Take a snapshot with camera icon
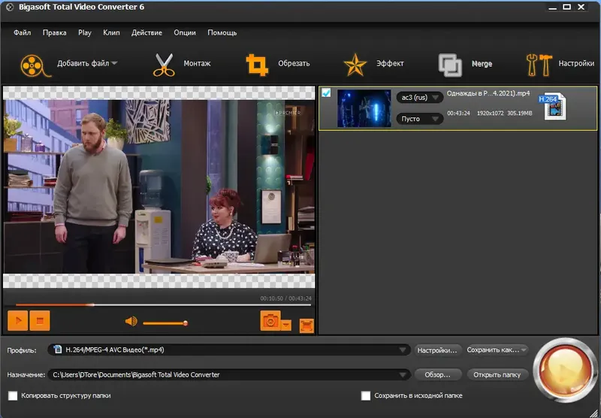The height and width of the screenshot is (418, 601). pyautogui.click(x=270, y=320)
